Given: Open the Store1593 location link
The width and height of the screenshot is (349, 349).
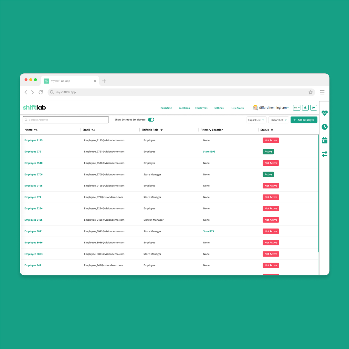Looking at the screenshot, I should click(x=209, y=152).
